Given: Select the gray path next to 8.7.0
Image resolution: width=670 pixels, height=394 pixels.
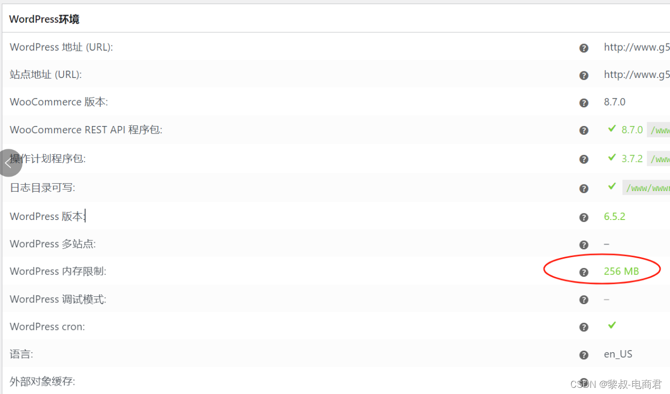Looking at the screenshot, I should tap(658, 130).
